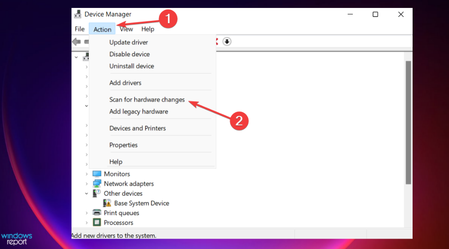The height and width of the screenshot is (249, 449).
Task: Click the Network adapters icon
Action: click(97, 184)
